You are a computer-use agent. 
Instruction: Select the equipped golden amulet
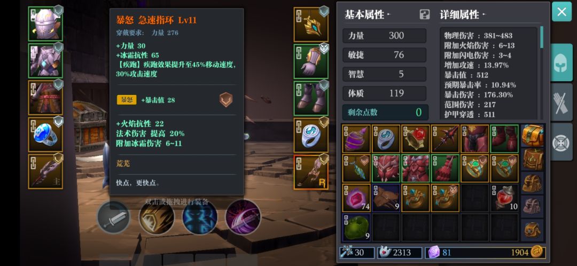click(311, 24)
